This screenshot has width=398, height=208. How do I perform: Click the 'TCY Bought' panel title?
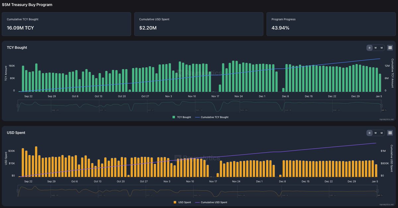(x=17, y=48)
